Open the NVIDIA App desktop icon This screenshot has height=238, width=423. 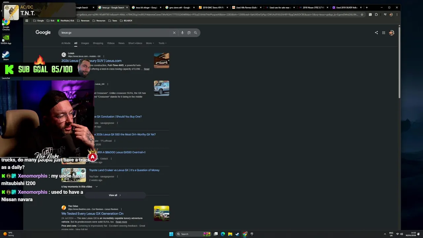[x=6, y=39]
